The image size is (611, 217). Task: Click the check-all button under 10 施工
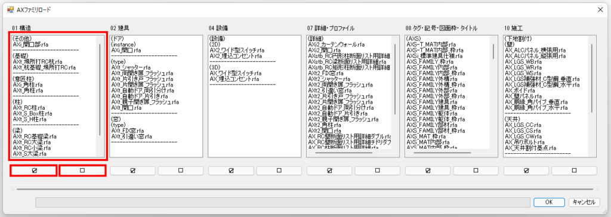click(526, 170)
